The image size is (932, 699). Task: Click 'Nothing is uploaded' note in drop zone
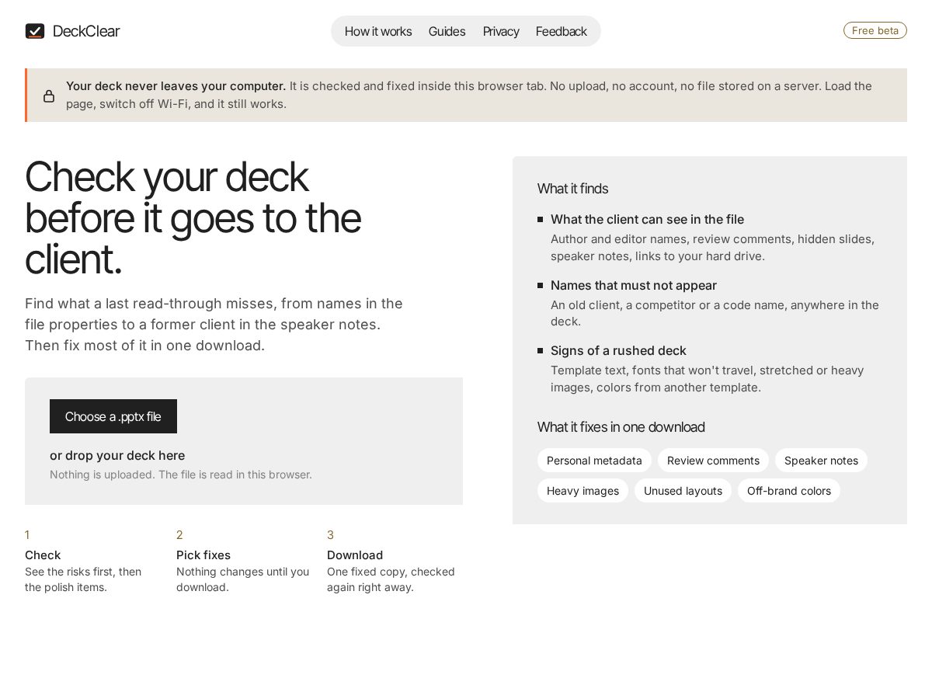(x=181, y=475)
